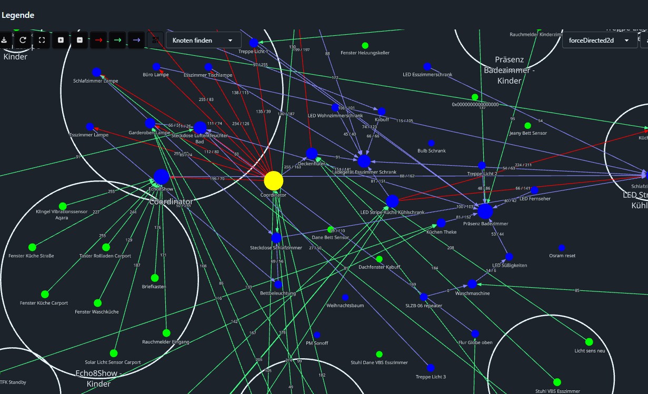
Task: Click the SLZB-06 repeater node
Action: tap(423, 297)
